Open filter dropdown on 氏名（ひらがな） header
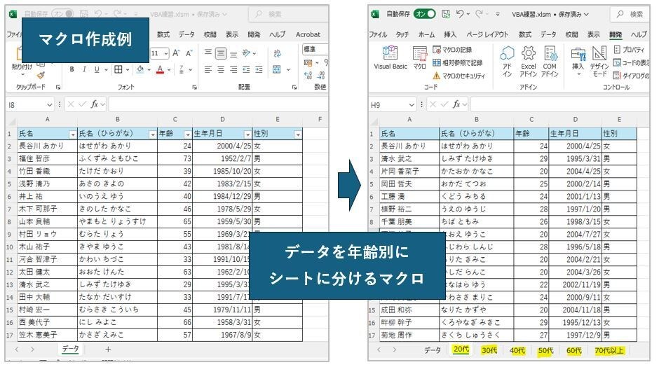The image size is (659, 367). tap(153, 134)
